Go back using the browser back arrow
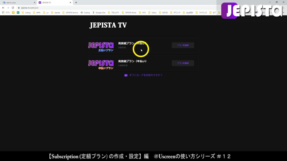Screen dimensions: 287x161 [x=3, y=8]
